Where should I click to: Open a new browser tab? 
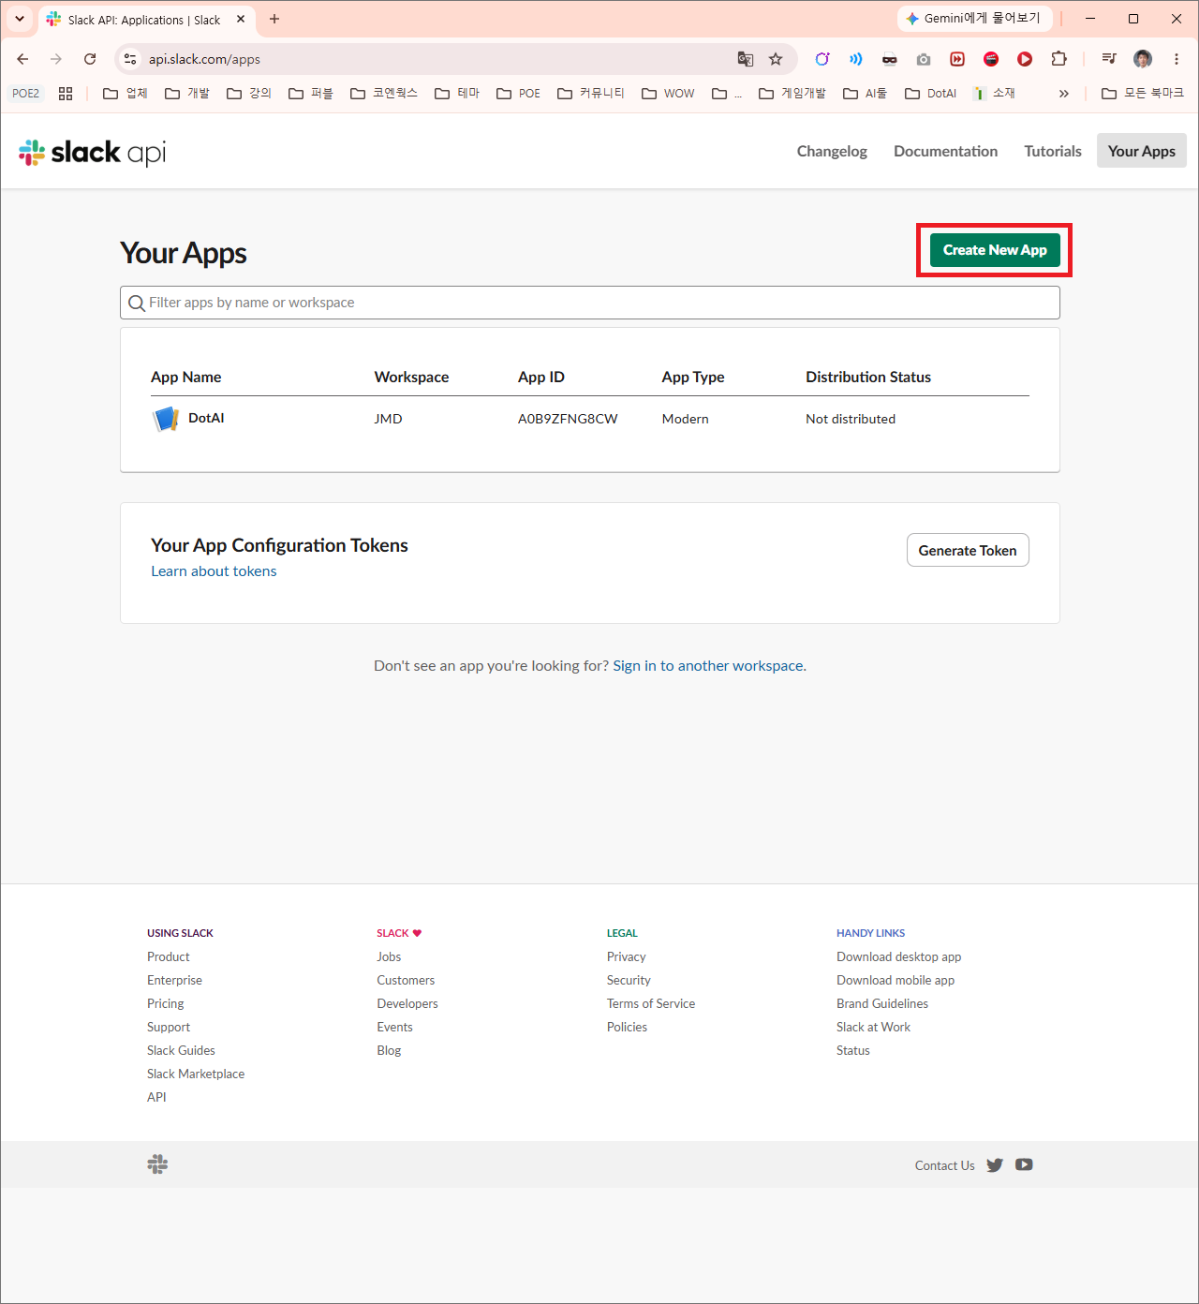click(x=274, y=19)
